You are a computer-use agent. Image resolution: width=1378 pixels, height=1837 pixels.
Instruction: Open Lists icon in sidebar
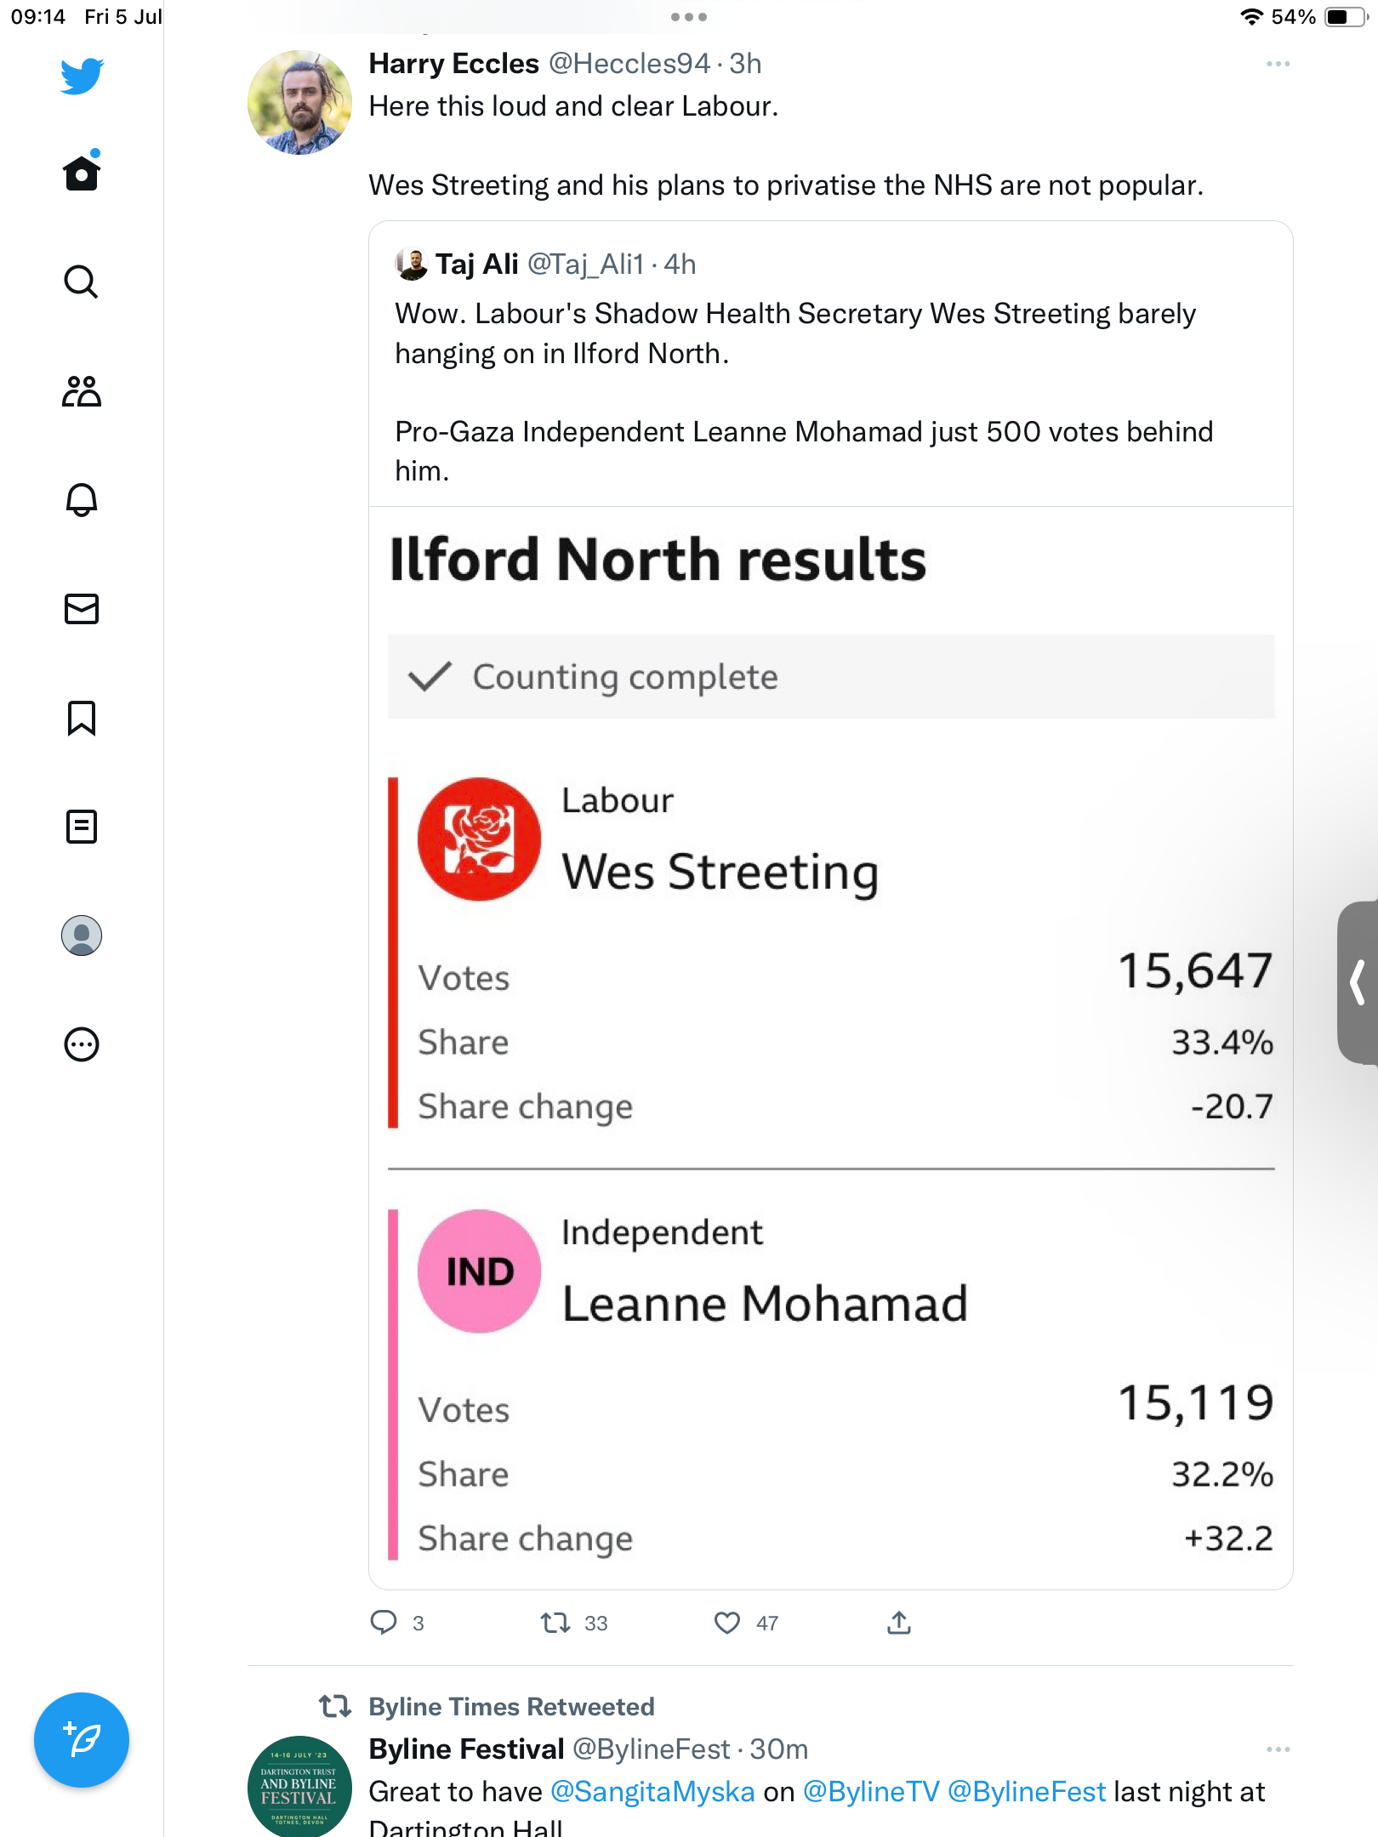click(82, 827)
